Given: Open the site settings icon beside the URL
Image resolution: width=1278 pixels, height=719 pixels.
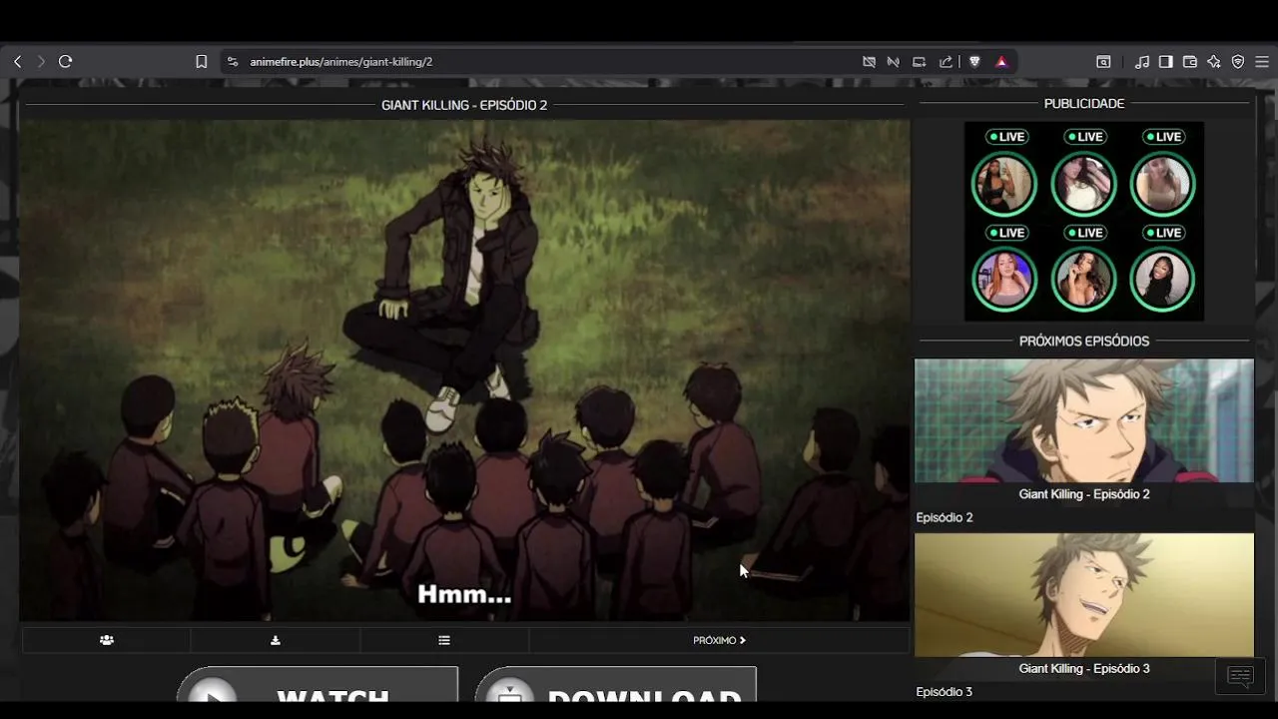Looking at the screenshot, I should pos(233,62).
